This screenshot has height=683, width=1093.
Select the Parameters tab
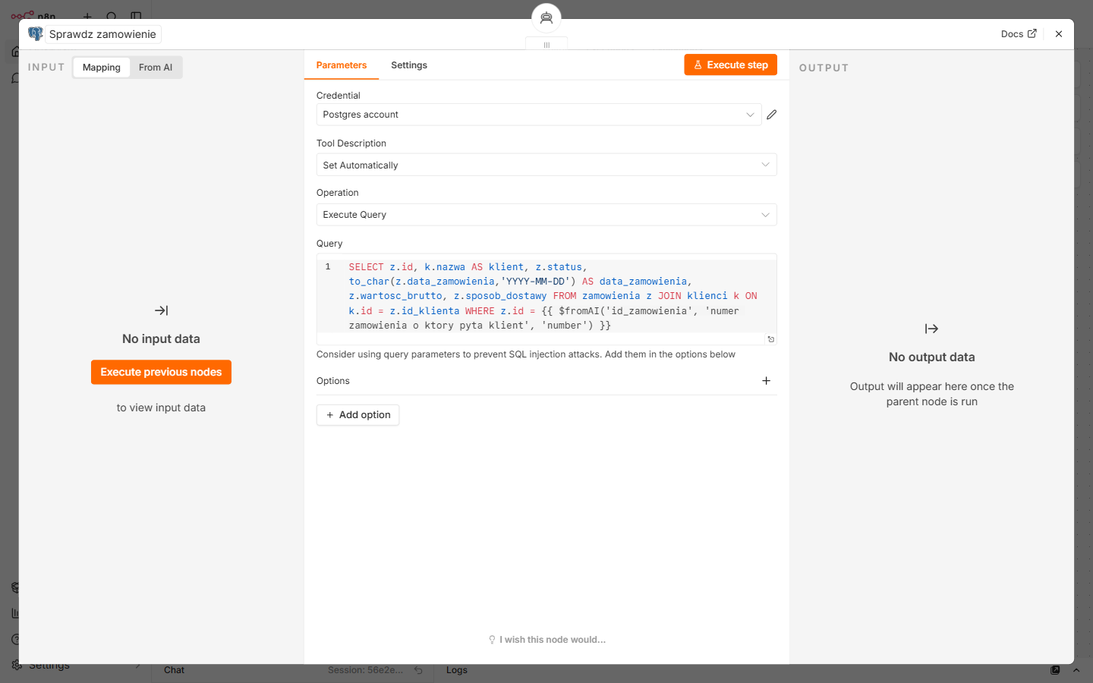[x=342, y=65]
